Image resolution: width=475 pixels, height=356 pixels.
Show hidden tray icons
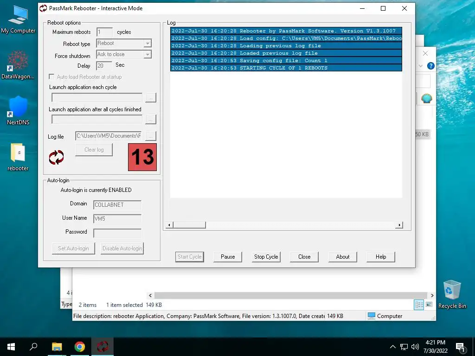(392, 347)
